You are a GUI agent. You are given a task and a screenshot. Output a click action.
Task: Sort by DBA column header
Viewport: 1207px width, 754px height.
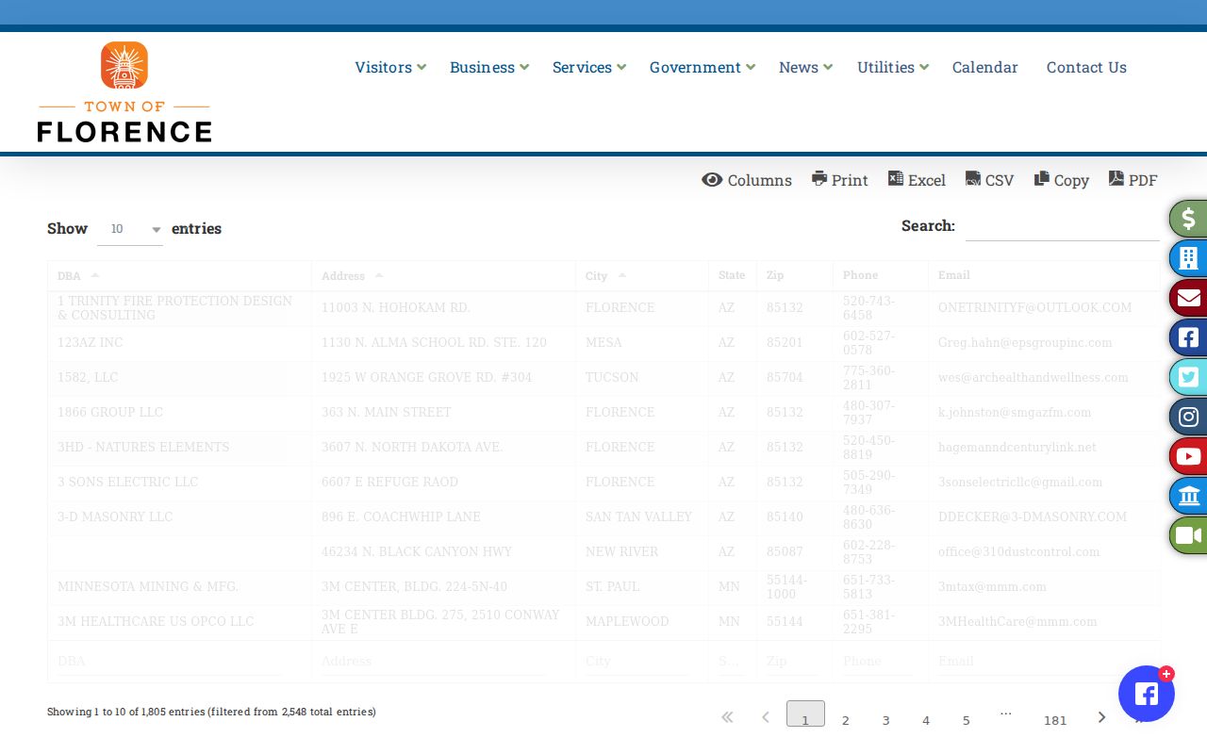[179, 275]
